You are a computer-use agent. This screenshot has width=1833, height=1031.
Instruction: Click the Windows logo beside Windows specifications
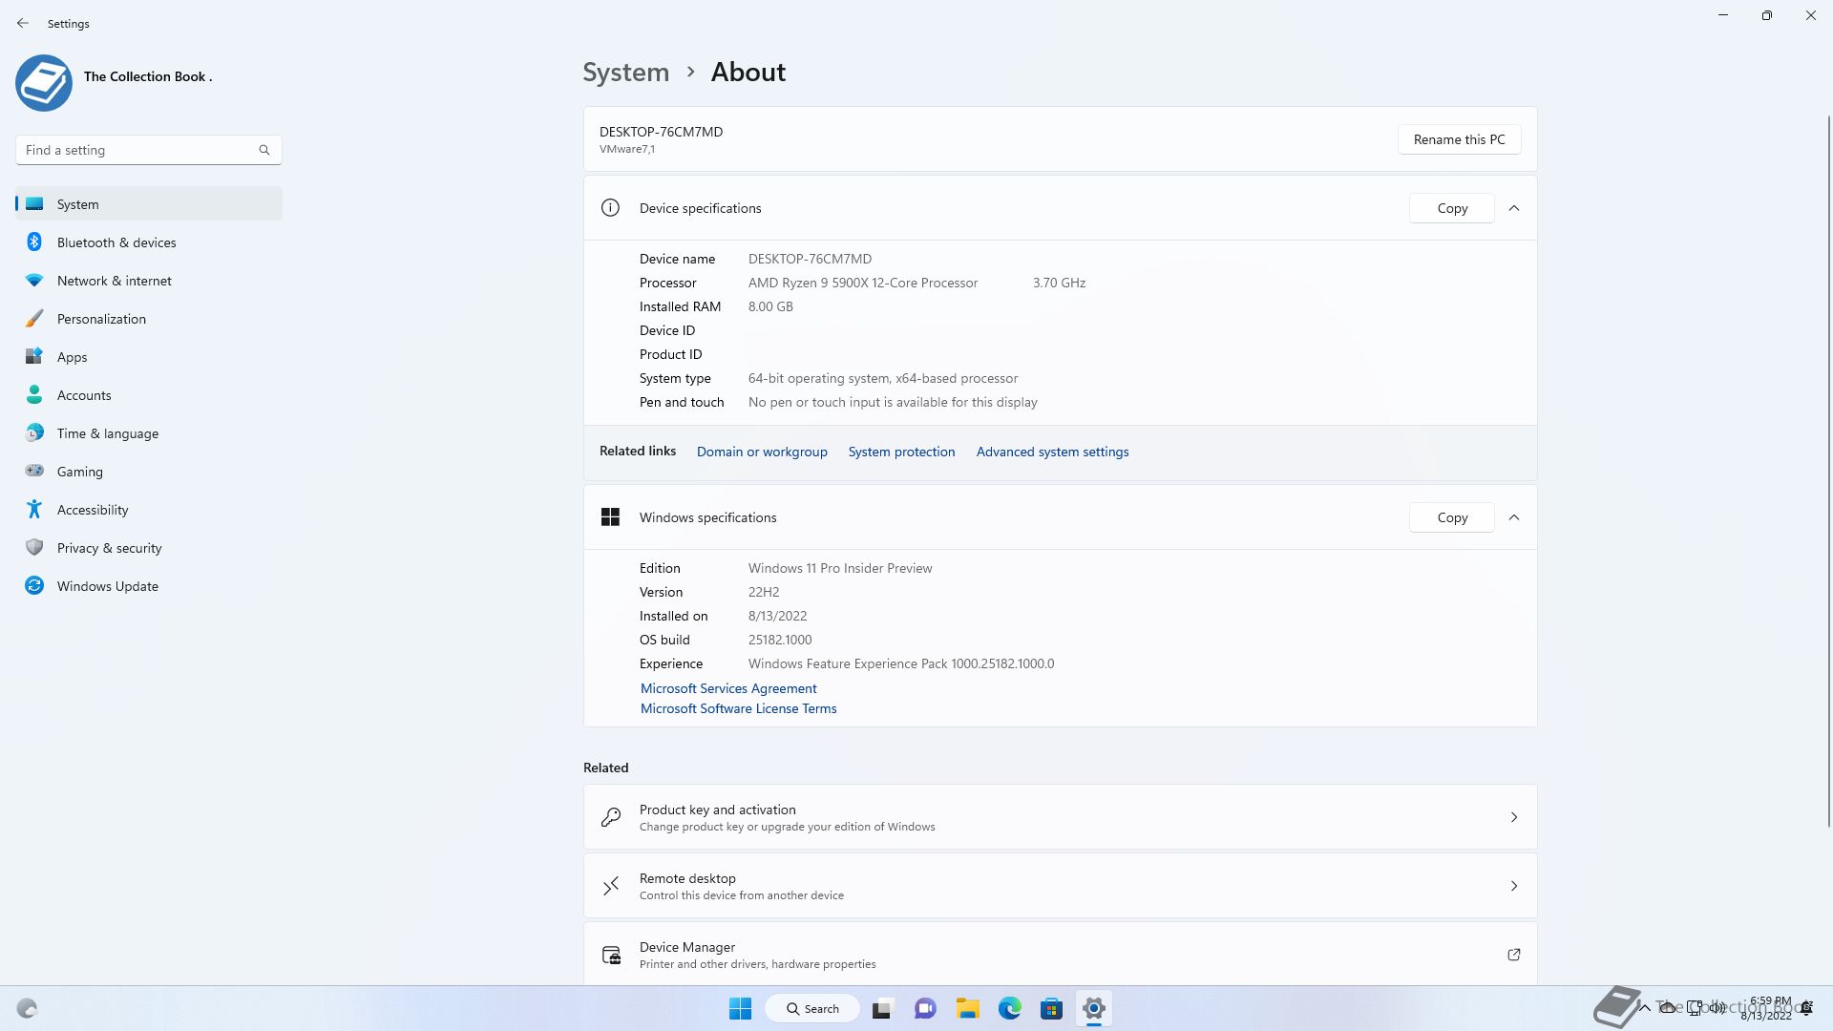610,517
